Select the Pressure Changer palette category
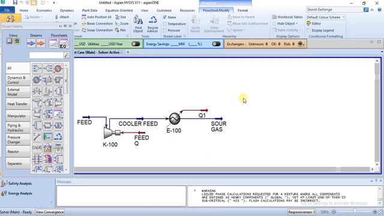 click(x=17, y=140)
